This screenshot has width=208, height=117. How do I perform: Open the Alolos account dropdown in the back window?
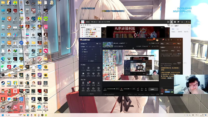88,22
